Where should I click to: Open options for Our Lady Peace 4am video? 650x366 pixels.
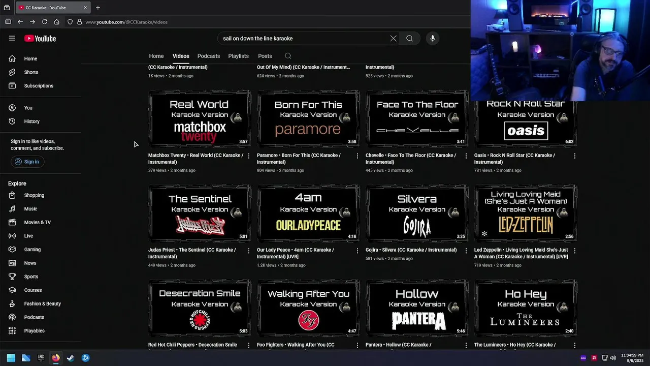click(x=357, y=251)
